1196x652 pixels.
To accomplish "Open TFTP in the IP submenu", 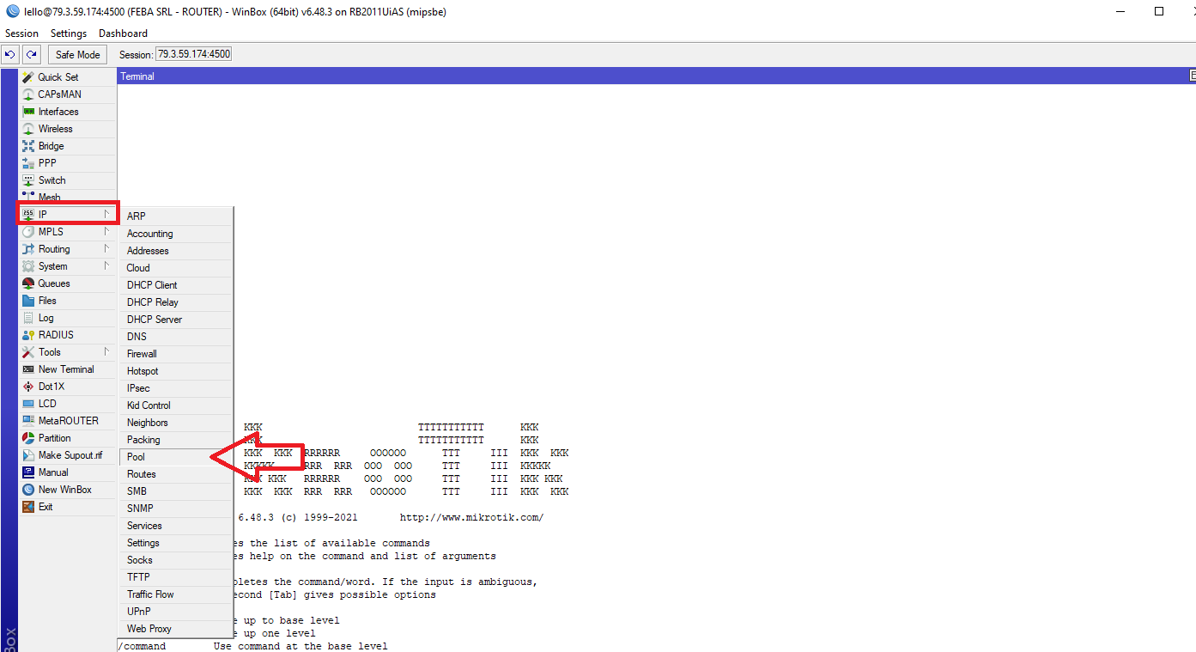I will [176, 577].
